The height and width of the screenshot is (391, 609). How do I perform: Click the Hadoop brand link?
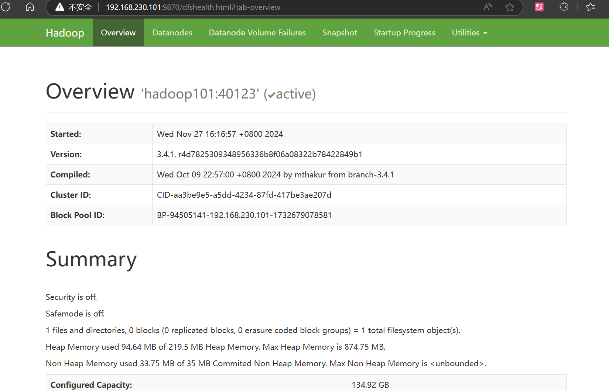65,33
